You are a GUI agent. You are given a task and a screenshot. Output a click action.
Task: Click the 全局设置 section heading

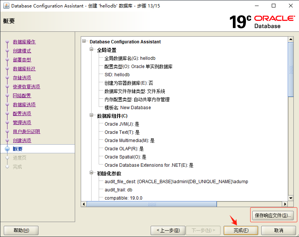point(107,50)
